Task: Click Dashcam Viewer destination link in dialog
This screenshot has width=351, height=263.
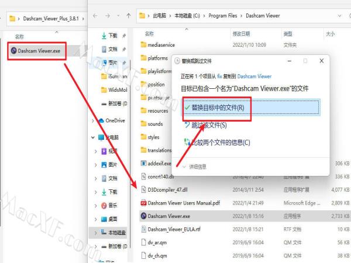Action: click(x=254, y=77)
